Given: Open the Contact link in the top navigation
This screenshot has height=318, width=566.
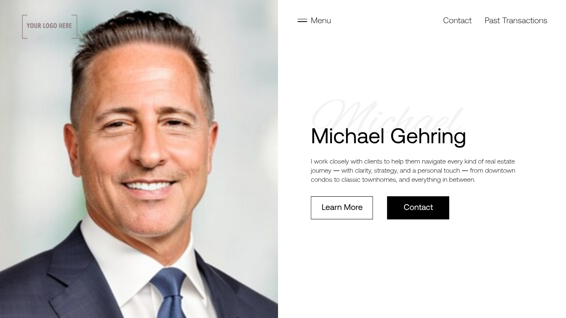Looking at the screenshot, I should click(x=457, y=21).
